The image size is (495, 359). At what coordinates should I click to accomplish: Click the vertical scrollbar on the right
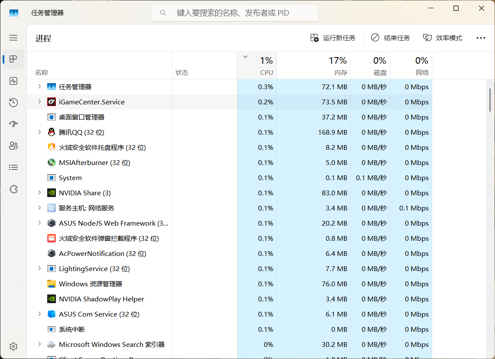[x=490, y=100]
